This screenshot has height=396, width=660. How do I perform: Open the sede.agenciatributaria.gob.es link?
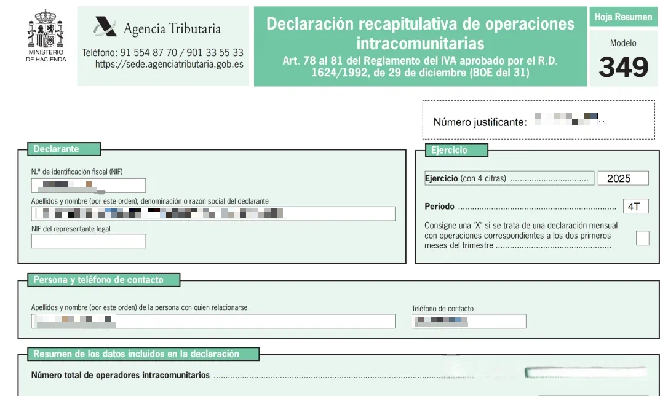click(x=169, y=63)
